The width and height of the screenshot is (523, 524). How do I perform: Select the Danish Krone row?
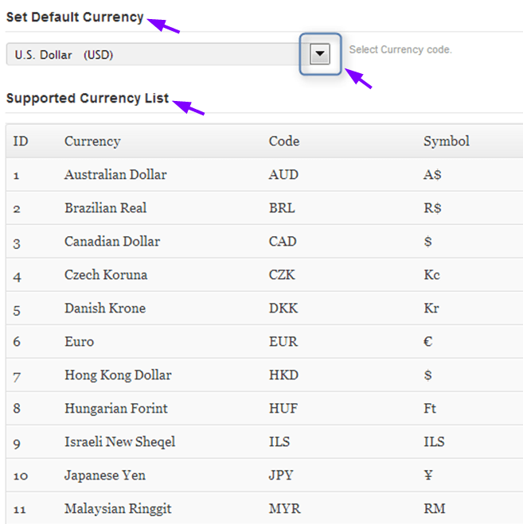pyautogui.click(x=105, y=309)
